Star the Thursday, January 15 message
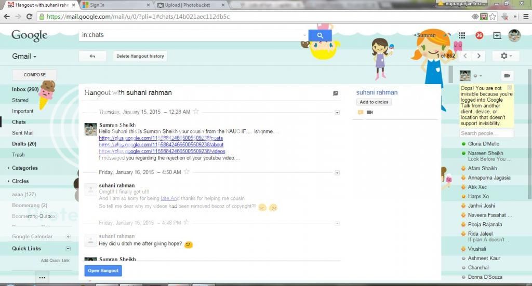Viewport: 532px width, 286px height. [x=196, y=111]
